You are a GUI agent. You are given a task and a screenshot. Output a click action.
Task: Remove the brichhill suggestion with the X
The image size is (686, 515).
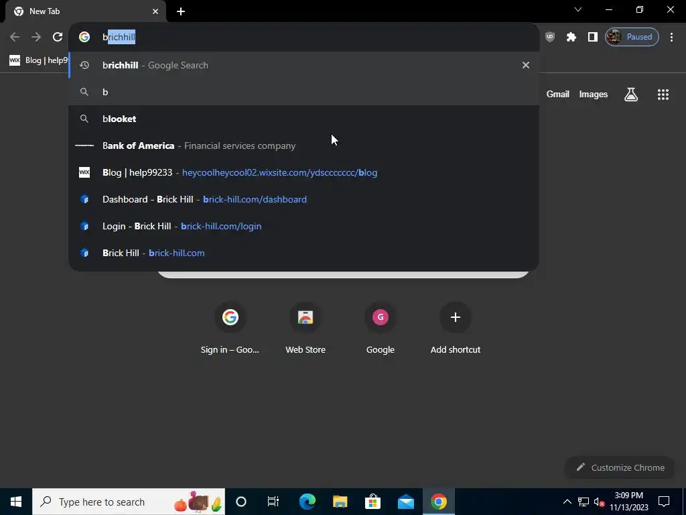(525, 65)
